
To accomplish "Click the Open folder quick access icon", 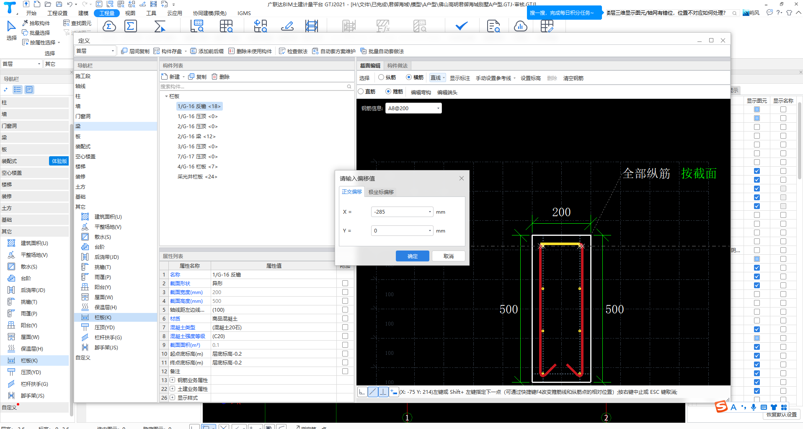I will click(x=48, y=4).
